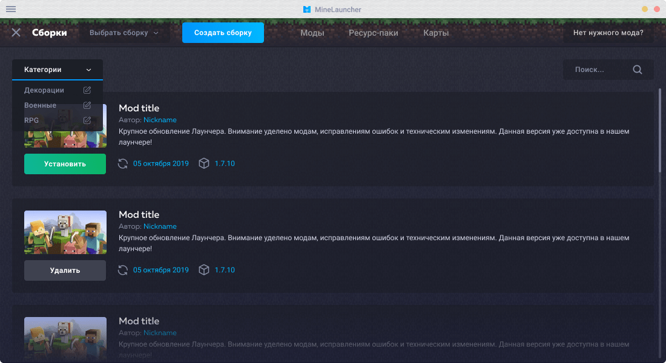This screenshot has height=363, width=666.
Task: Close the Сборки panel with X icon
Action: pos(16,33)
